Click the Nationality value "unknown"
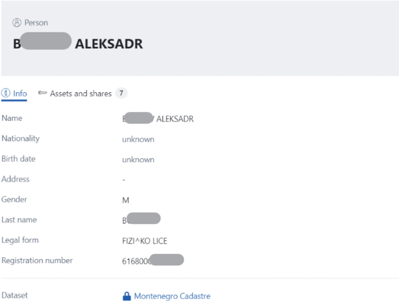This screenshot has width=399, height=304. (x=138, y=140)
